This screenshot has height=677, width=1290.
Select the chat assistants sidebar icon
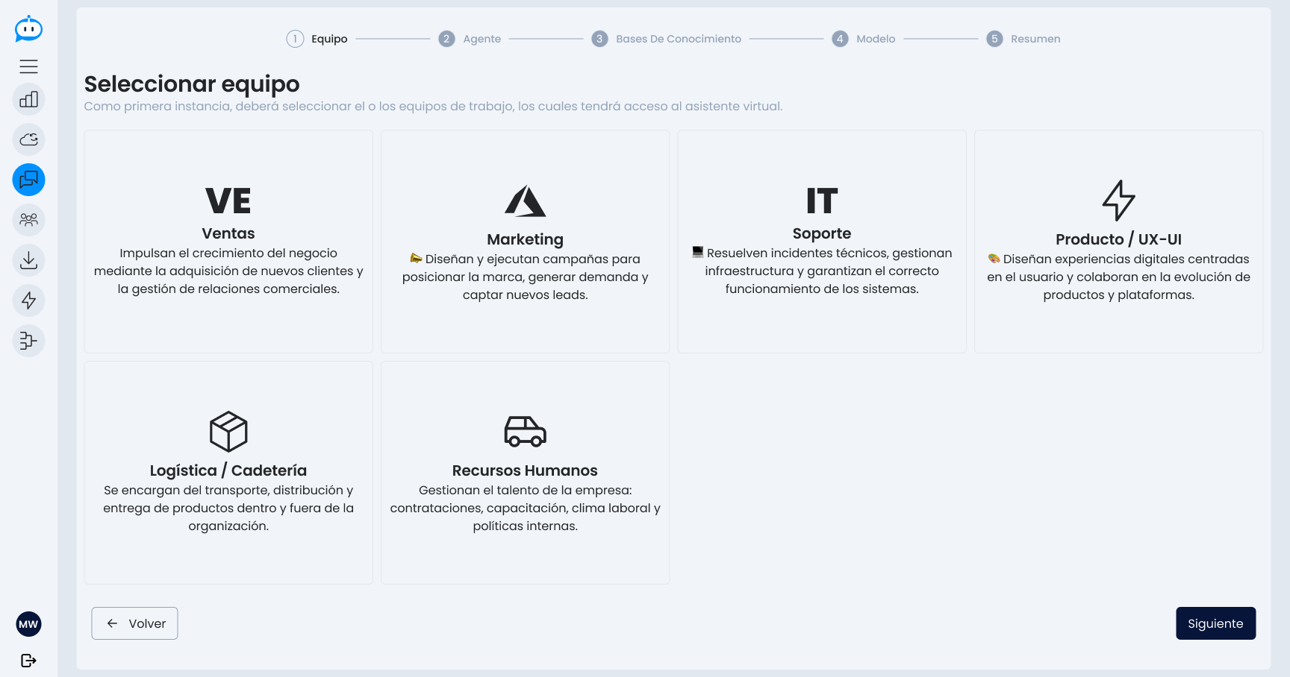[28, 180]
